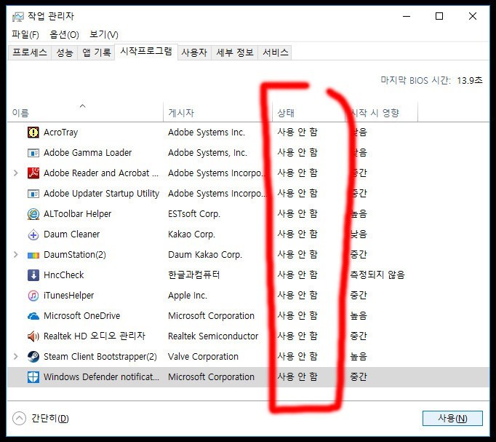This screenshot has height=442, width=496.
Task: Click the Adobe Gamma Loader icon
Action: (33, 153)
